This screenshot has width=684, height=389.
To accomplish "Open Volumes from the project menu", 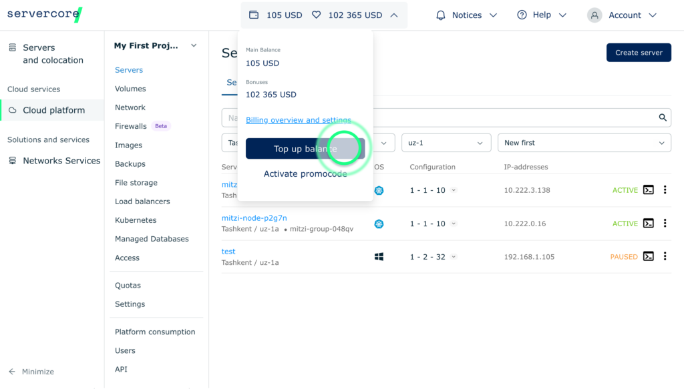I will (130, 88).
